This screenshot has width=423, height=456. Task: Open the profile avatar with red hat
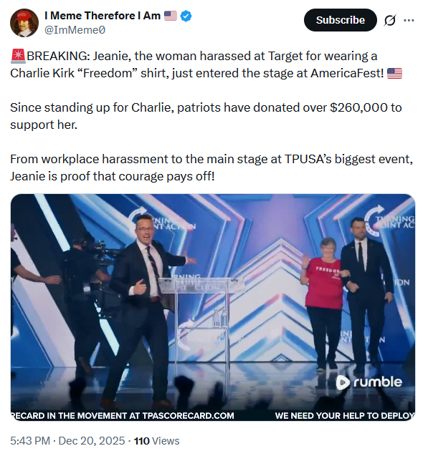point(24,23)
